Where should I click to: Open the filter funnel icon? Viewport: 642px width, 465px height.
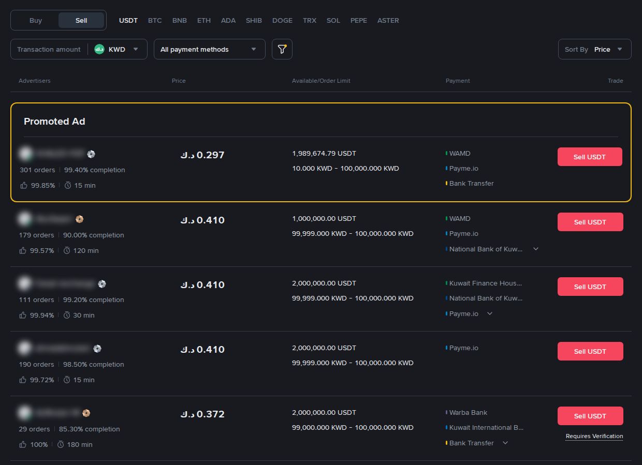282,49
